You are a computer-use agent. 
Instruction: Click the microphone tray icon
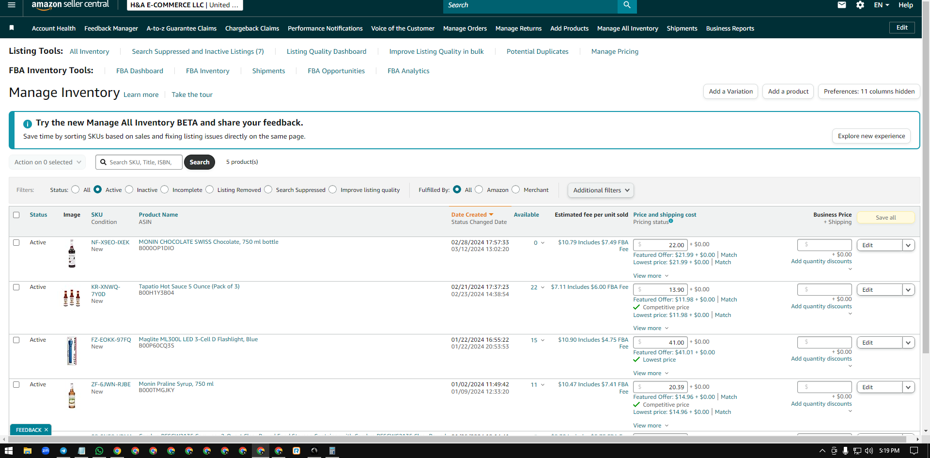845,451
